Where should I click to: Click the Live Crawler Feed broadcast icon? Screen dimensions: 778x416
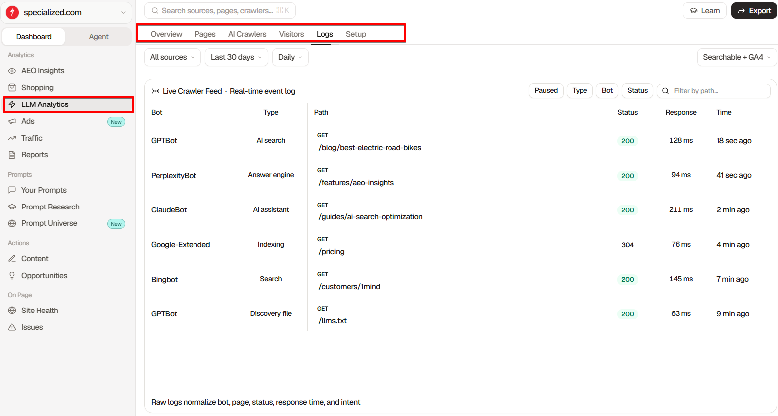(156, 91)
